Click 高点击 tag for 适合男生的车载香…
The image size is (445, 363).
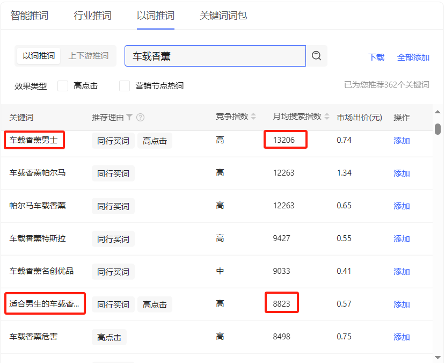[x=155, y=304]
